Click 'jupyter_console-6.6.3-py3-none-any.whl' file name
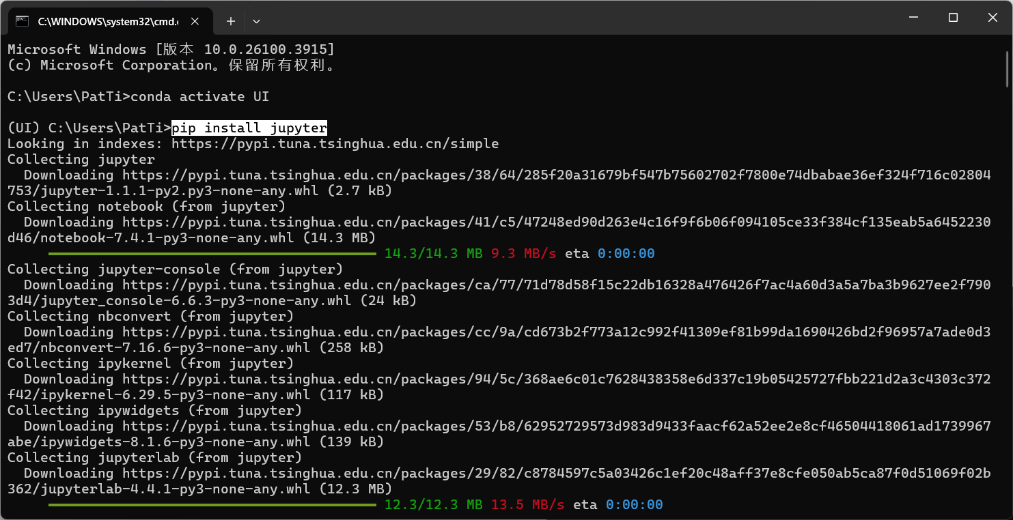 [196, 300]
